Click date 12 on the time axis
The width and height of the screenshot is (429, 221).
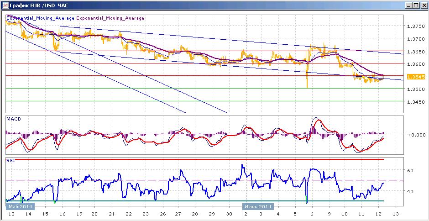point(378,214)
